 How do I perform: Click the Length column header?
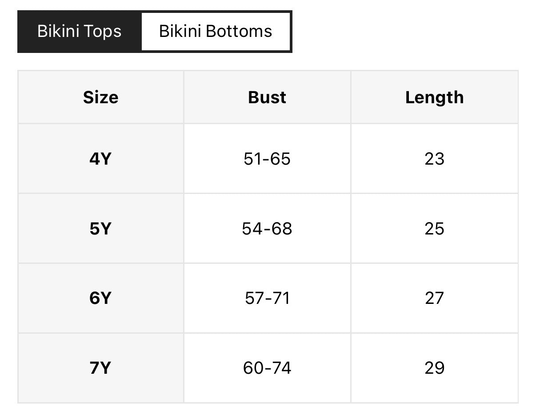point(434,97)
